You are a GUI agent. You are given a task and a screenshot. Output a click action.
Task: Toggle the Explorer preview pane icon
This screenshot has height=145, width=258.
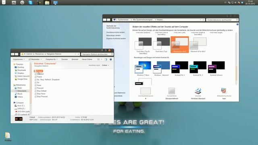pos(106,59)
